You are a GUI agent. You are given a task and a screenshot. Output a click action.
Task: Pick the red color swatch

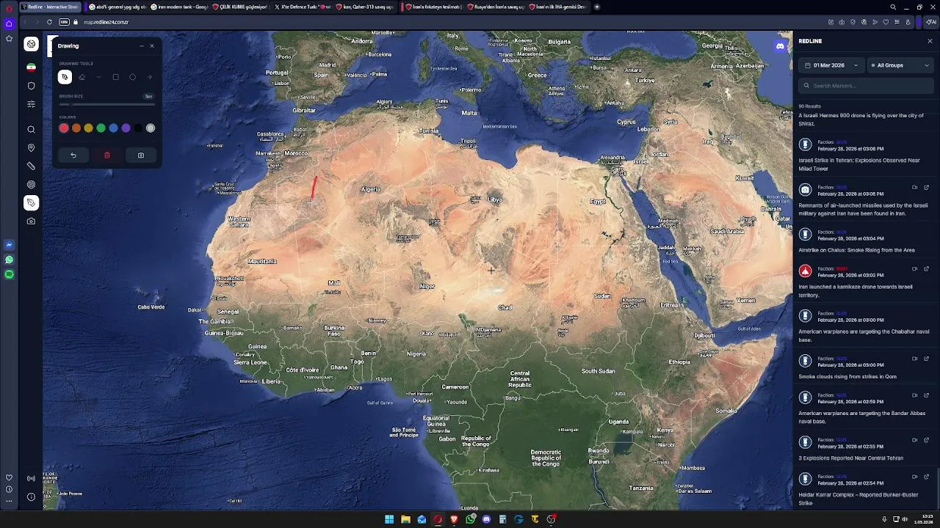click(64, 128)
